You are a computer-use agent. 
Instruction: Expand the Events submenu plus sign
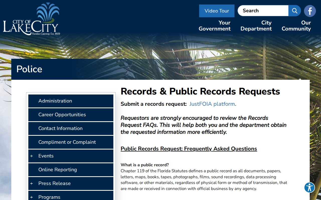32,156
